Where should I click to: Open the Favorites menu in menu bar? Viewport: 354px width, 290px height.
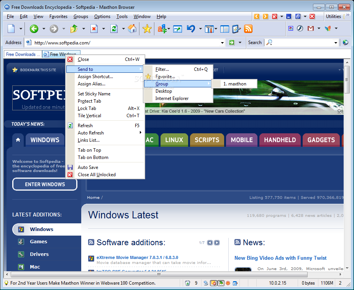(58, 16)
